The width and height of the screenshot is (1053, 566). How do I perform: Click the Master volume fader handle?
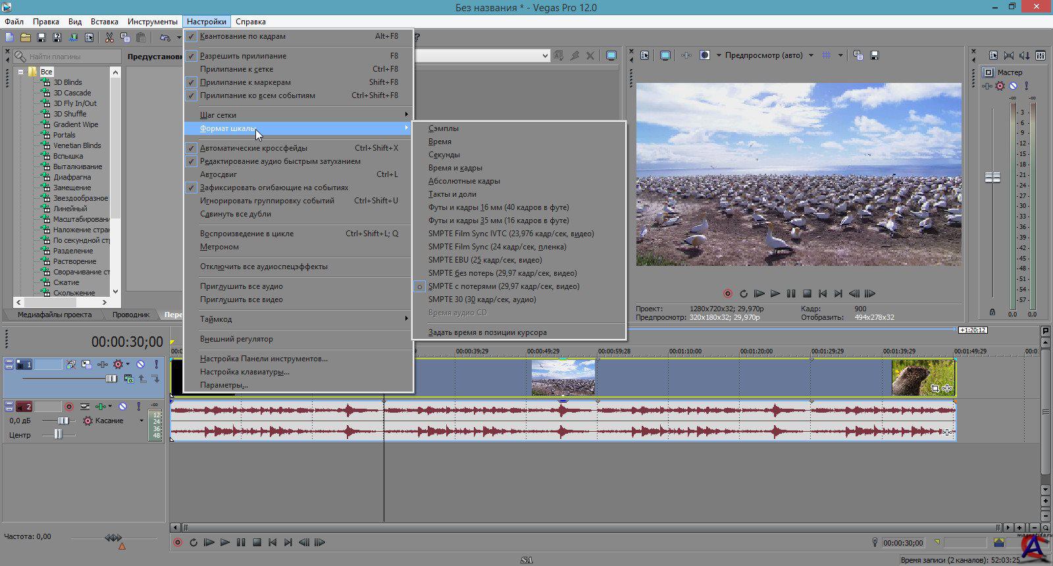point(992,177)
